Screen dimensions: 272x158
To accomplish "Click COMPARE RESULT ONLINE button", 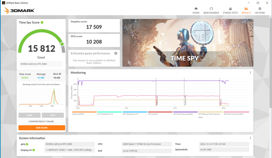I will (x=41, y=121).
